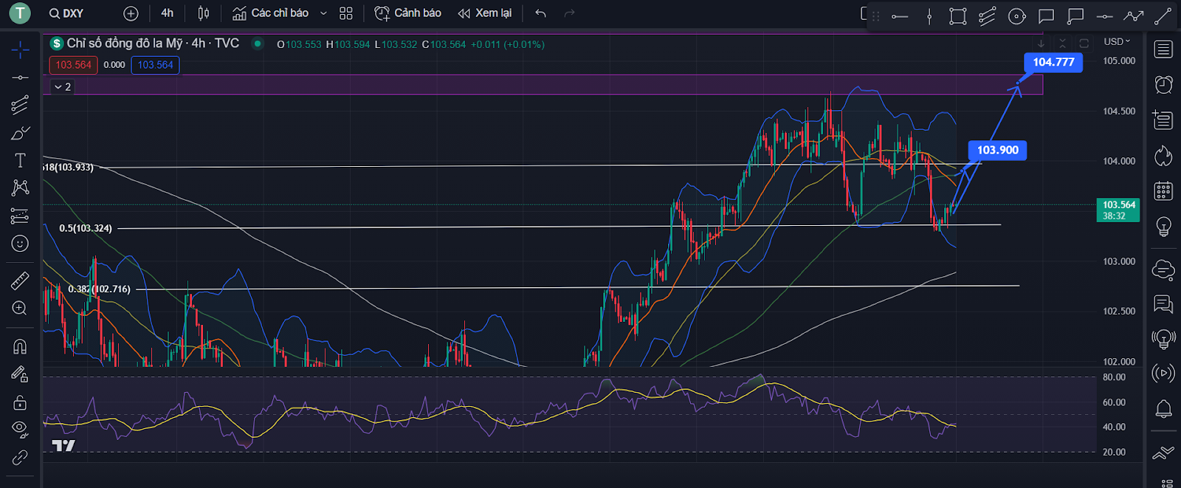
Task: Click the Xem lại replay button
Action: point(485,13)
